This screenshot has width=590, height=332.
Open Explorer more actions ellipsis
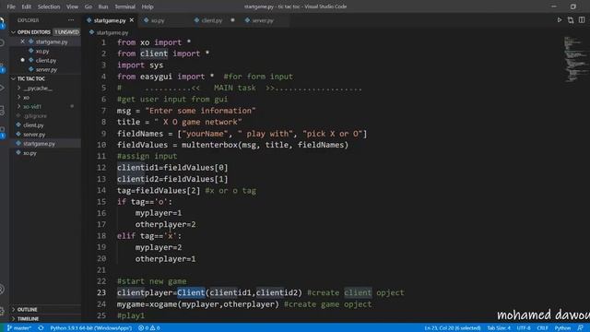[71, 20]
